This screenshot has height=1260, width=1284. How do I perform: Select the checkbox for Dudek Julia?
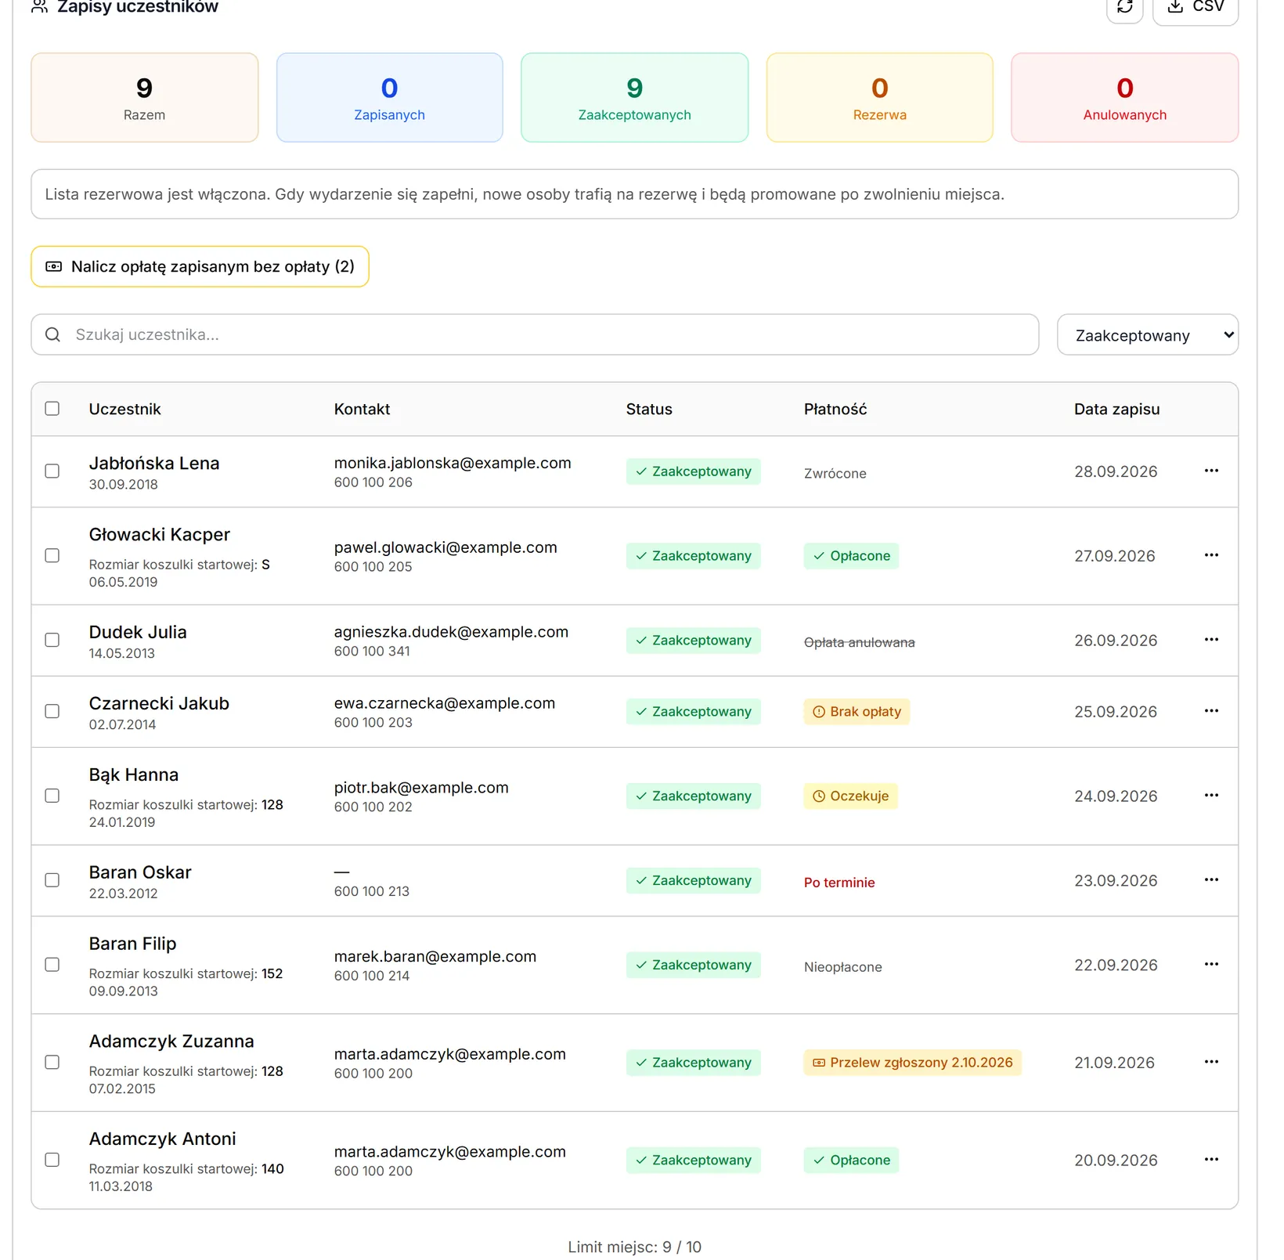52,641
